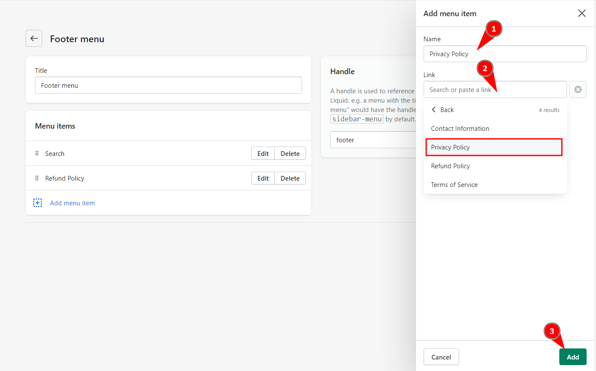Click inside the Title field showing Footer menu

(x=168, y=85)
